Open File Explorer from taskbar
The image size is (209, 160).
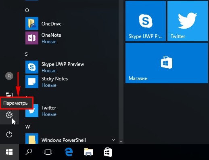88,152
